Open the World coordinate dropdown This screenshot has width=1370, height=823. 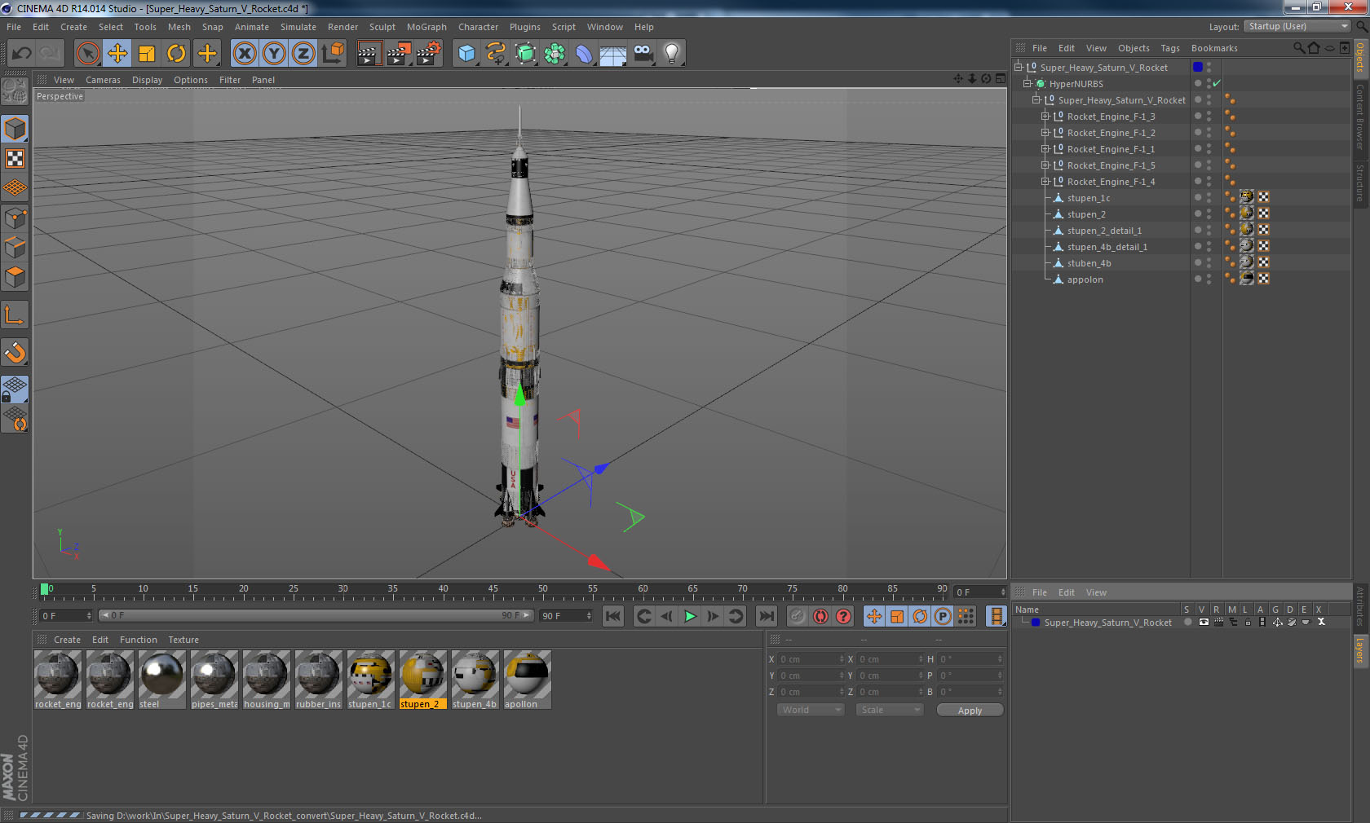(811, 710)
